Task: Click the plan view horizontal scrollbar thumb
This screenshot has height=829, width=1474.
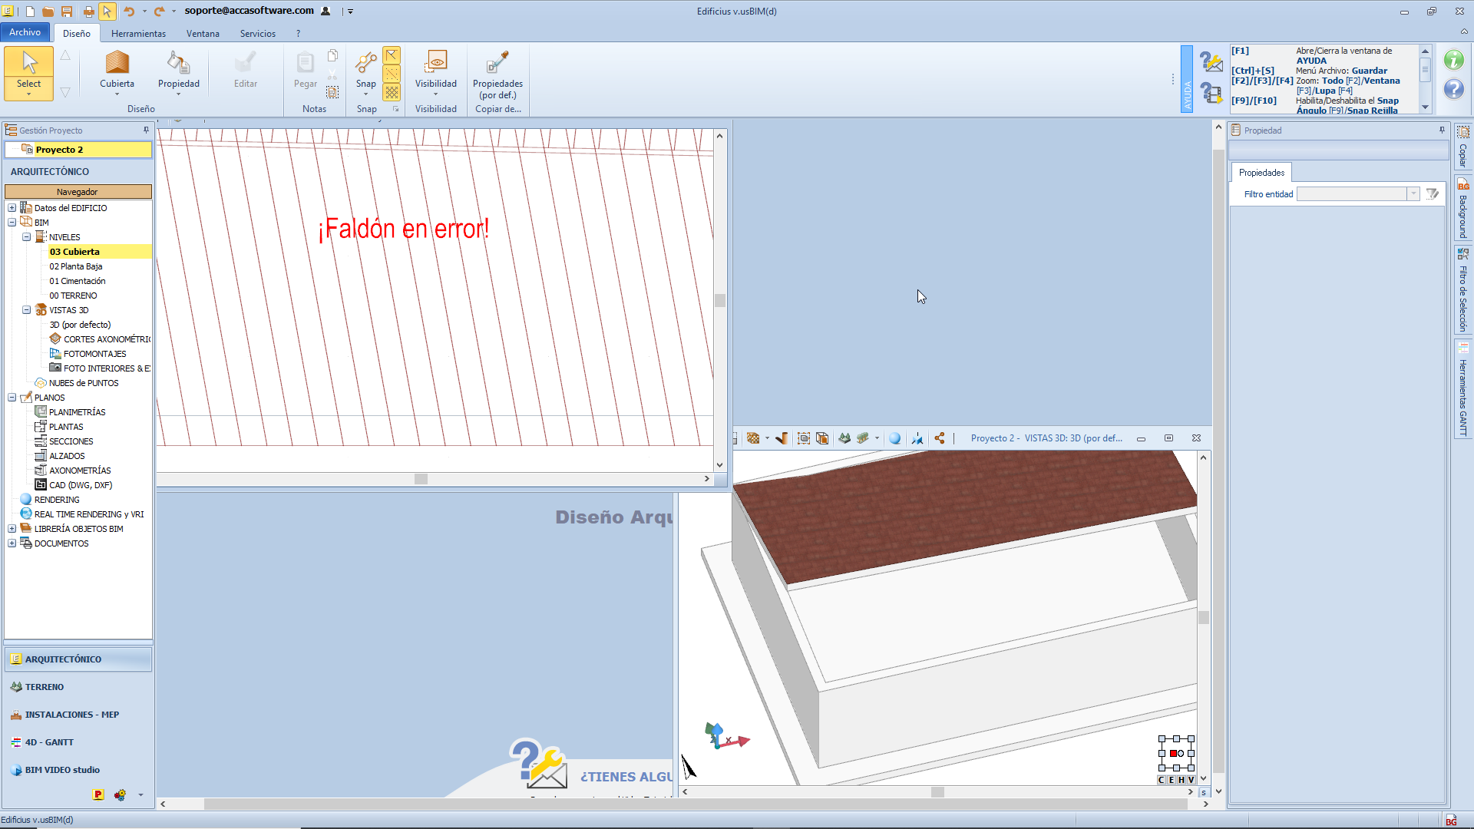Action: tap(421, 479)
